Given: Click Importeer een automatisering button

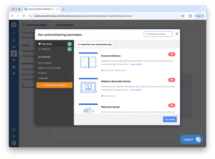Looking at the screenshot, I should click(95, 44).
